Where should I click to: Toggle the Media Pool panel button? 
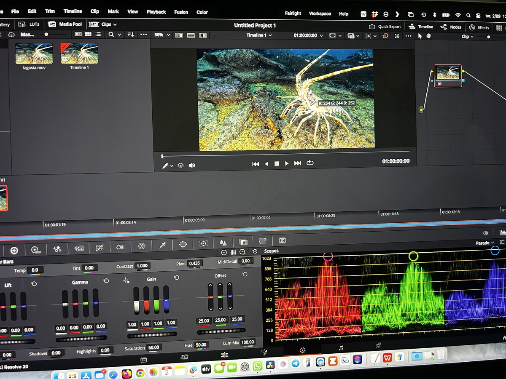(x=65, y=24)
